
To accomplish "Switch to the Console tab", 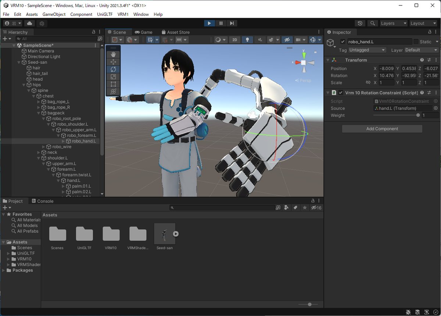I will 43,201.
